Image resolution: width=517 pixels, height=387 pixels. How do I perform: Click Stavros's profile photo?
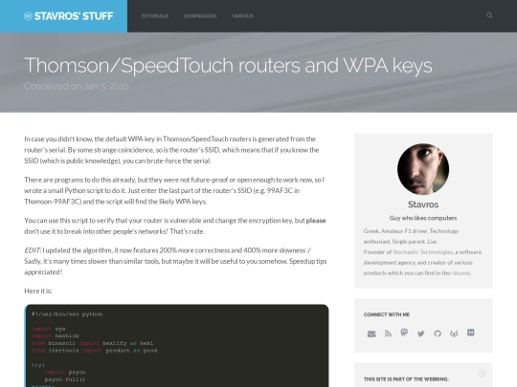pos(423,169)
